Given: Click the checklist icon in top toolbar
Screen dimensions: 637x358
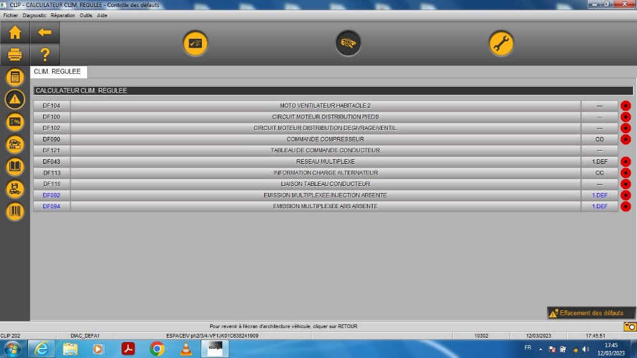Looking at the screenshot, I should coord(196,43).
